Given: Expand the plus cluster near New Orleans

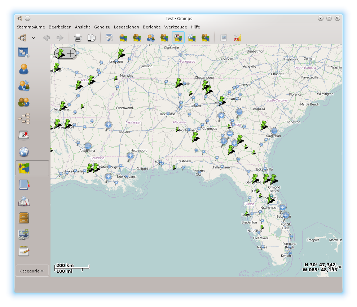Looking at the screenshot, I should (109, 177).
